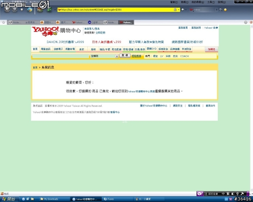Click the favorites star left of the tab strip
This screenshot has height=202, width=253.
4,22
